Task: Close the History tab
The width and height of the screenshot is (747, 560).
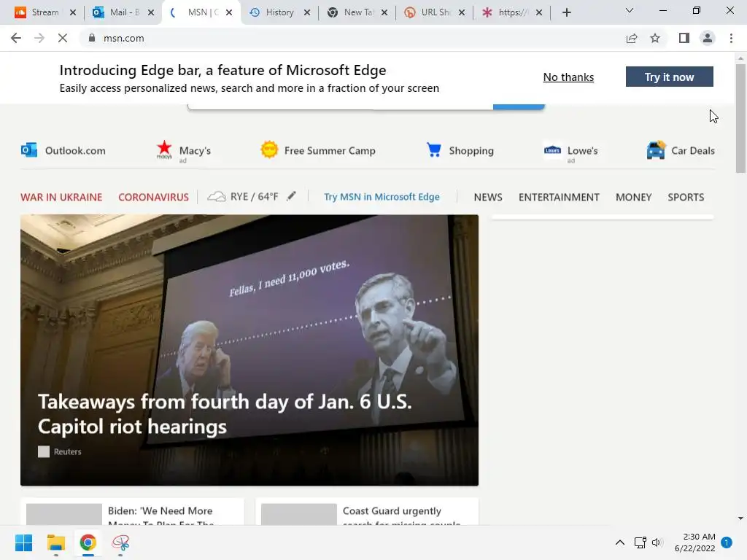Action: [x=307, y=12]
